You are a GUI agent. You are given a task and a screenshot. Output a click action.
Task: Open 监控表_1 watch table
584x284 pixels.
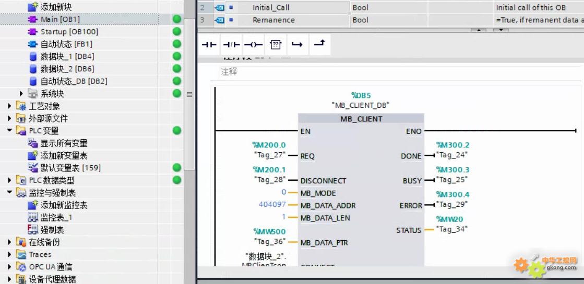[x=56, y=217]
